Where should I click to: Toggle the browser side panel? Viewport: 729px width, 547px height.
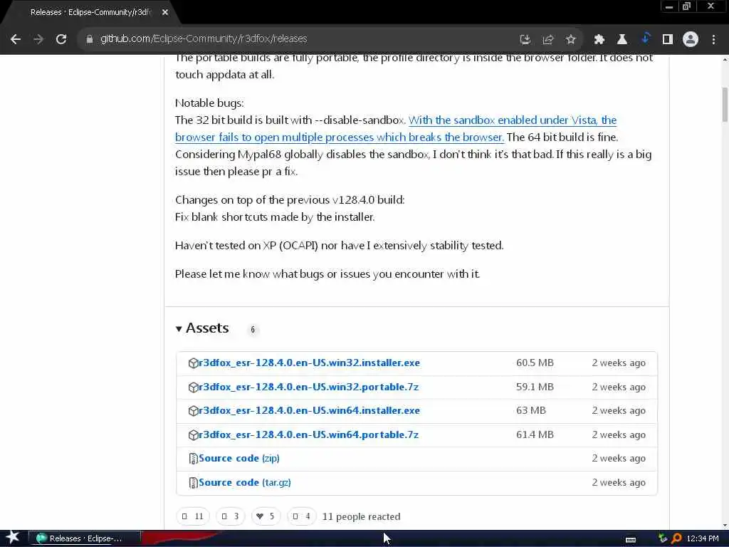668,40
